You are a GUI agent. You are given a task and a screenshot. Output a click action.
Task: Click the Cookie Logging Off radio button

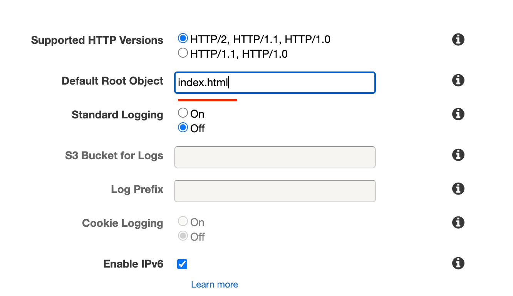183,235
